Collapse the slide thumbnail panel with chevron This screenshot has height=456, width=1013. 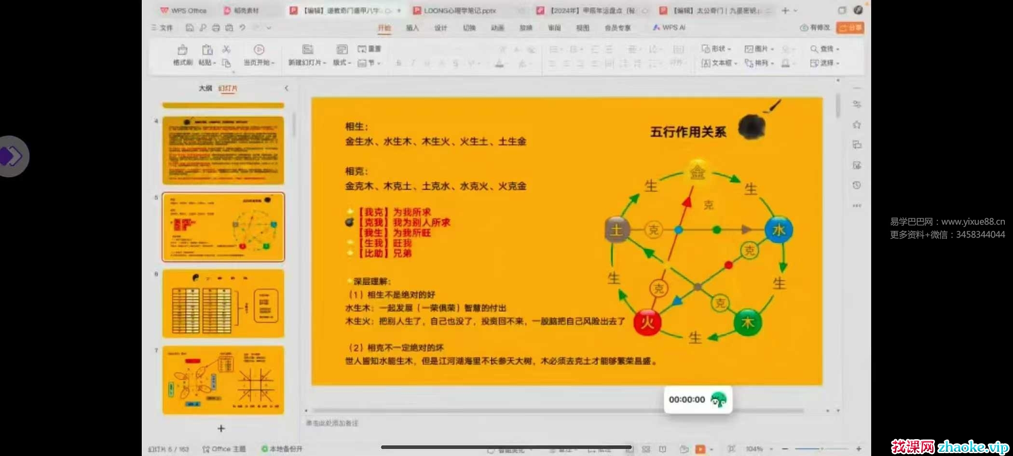click(287, 88)
